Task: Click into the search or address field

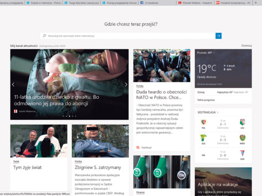Action: (x=127, y=36)
